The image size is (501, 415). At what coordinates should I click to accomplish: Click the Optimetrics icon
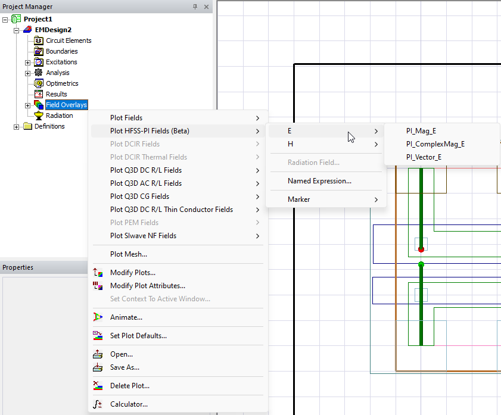pyautogui.click(x=39, y=83)
